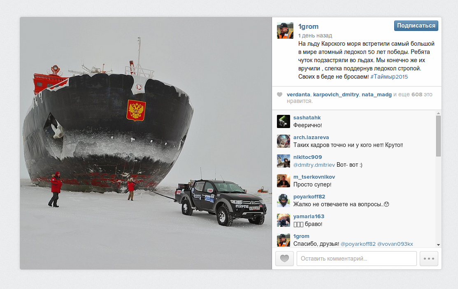Click sashatahk's avatar thumbnail
Viewport: 458px width, 289px height.
point(284,121)
